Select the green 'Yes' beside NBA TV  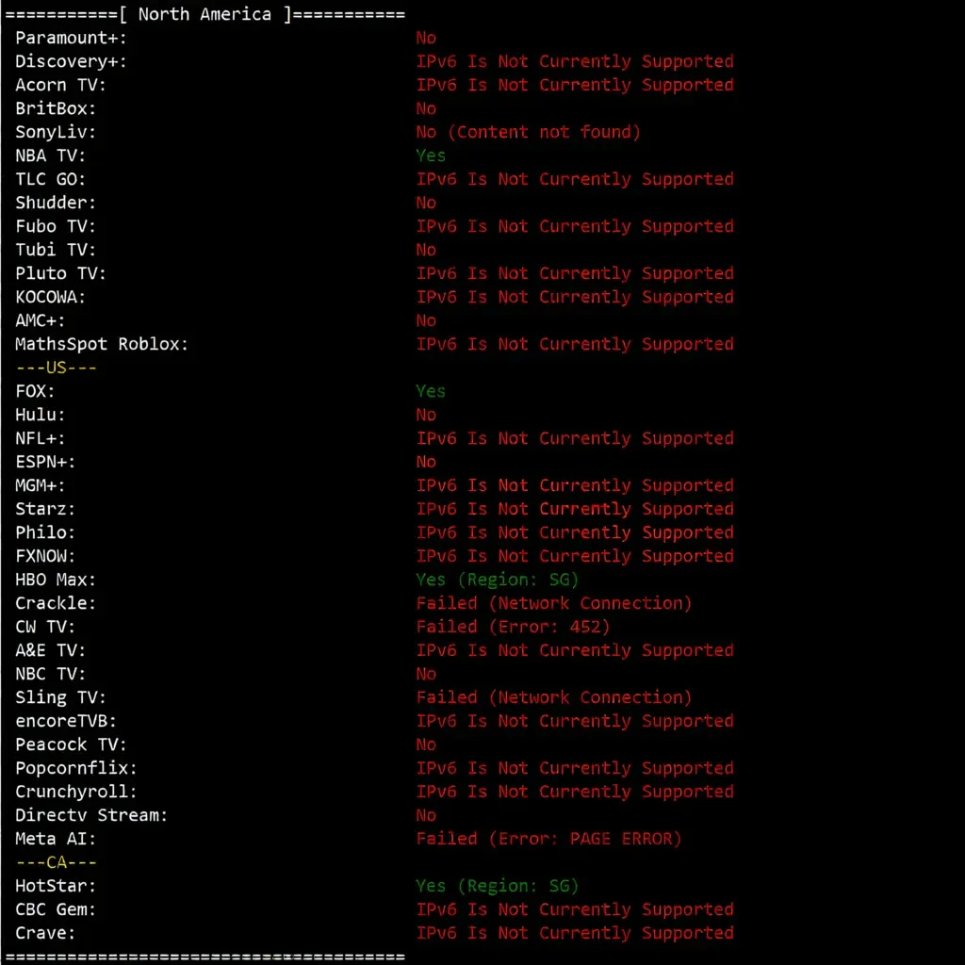pyautogui.click(x=430, y=155)
